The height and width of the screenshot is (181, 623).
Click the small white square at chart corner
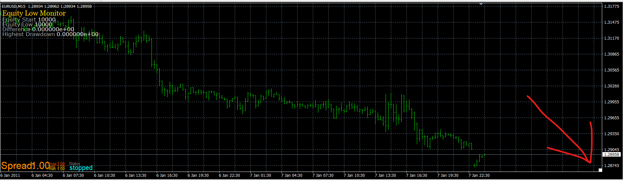pyautogui.click(x=600, y=170)
